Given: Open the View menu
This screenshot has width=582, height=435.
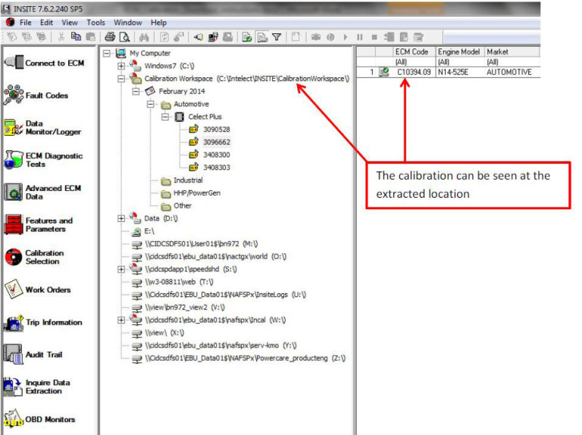Looking at the screenshot, I should tap(70, 22).
